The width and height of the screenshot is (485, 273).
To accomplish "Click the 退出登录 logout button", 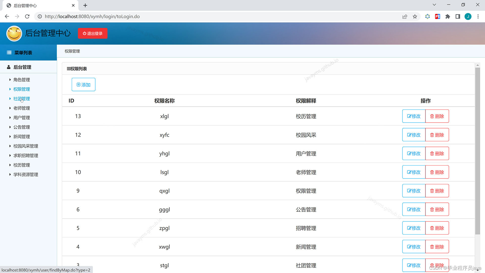I will [x=92, y=33].
